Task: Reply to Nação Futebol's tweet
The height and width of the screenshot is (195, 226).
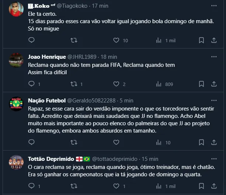Action: (31, 142)
